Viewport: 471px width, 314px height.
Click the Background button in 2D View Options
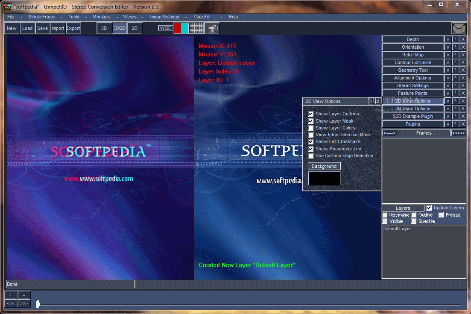tap(324, 166)
